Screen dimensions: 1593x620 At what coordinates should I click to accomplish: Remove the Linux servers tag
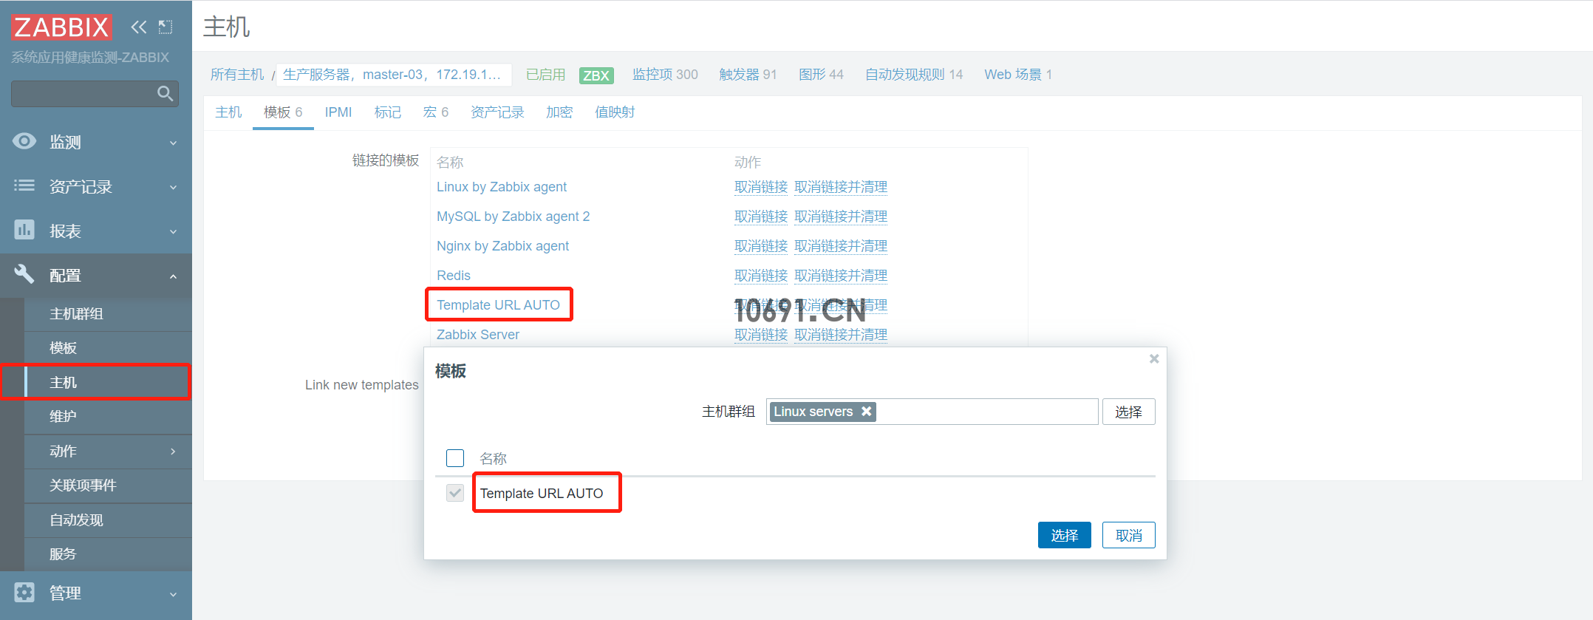pyautogui.click(x=867, y=412)
